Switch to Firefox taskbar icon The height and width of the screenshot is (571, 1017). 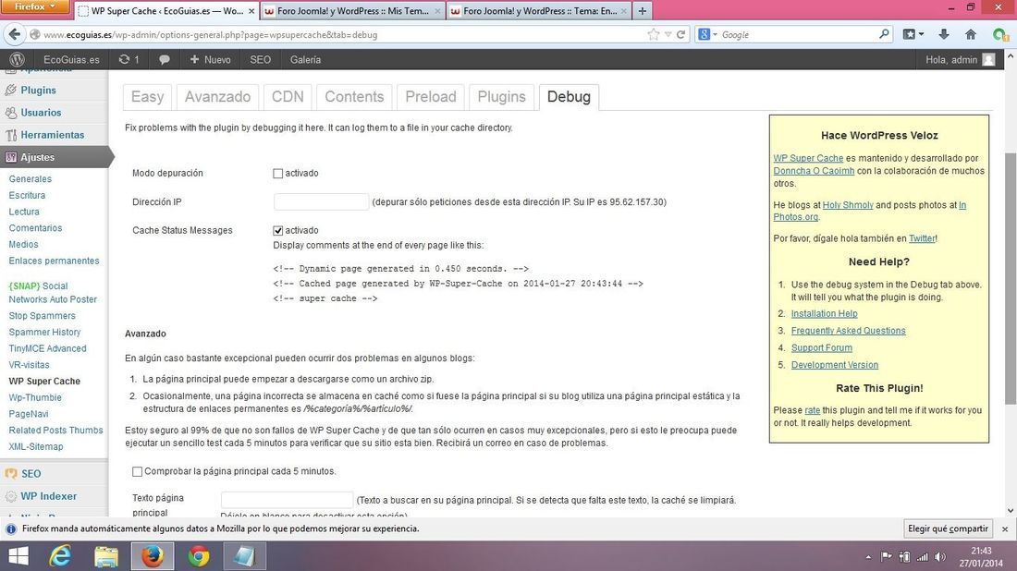[153, 556]
